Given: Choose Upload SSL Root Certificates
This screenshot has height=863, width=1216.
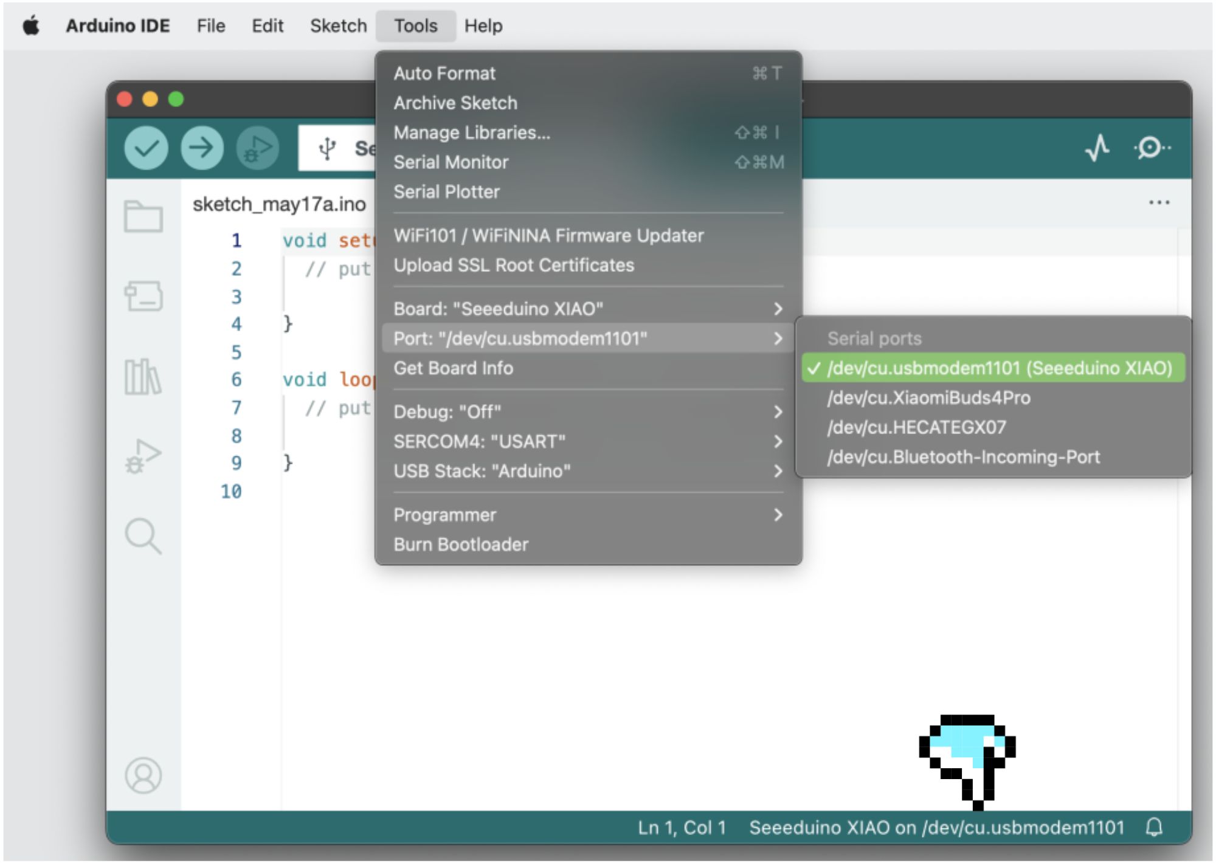Looking at the screenshot, I should (x=588, y=266).
